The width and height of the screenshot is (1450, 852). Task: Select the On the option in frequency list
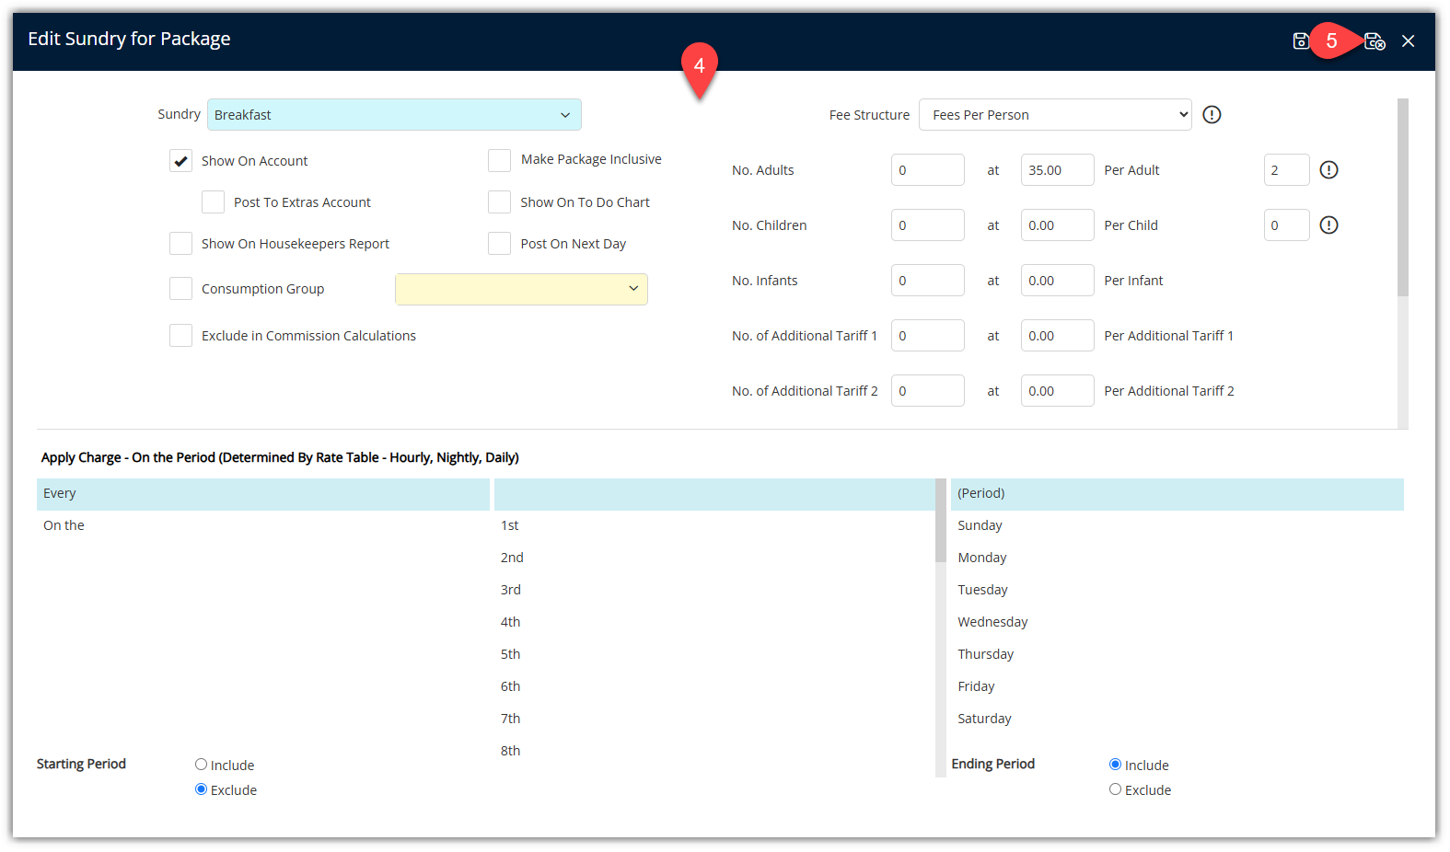click(x=263, y=525)
